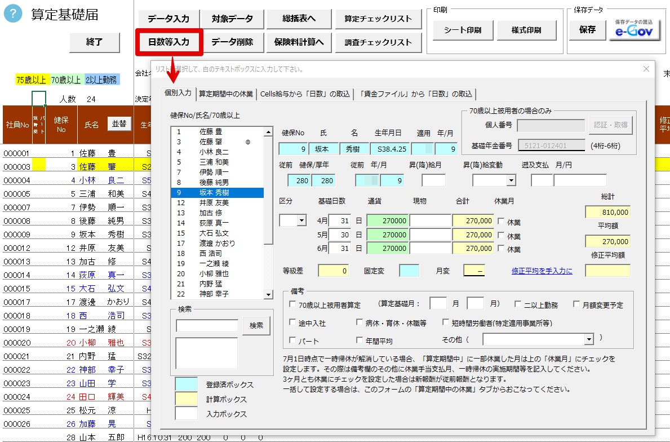Check 短時間労働者(特定適用事業所等)
This screenshot has height=442, width=670.
click(x=446, y=322)
